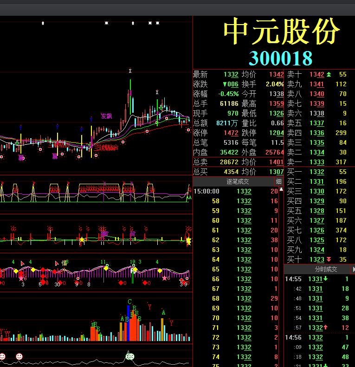Open the 分时成交 time trades header
The width and height of the screenshot is (355, 367).
click(x=326, y=270)
